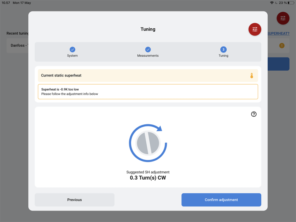This screenshot has width=296, height=222.
Task: Tap the dimmed sliders button behind the dialog
Action: tap(283, 18)
